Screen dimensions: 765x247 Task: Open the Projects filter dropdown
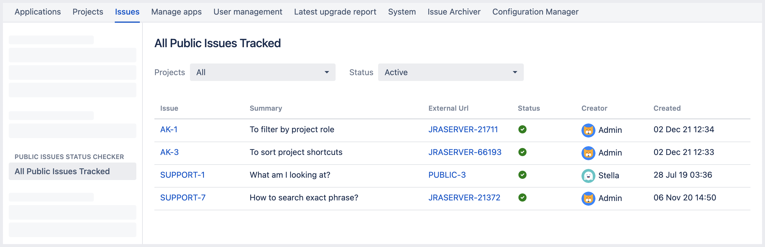tap(262, 72)
